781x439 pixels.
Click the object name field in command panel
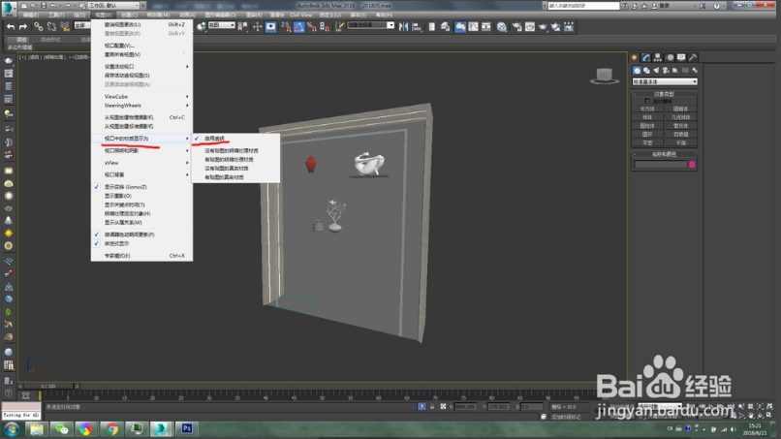point(660,165)
